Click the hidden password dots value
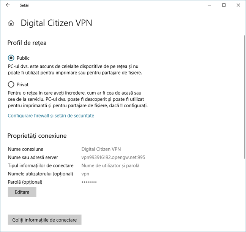The width and height of the screenshot is (246, 232). tap(89, 182)
